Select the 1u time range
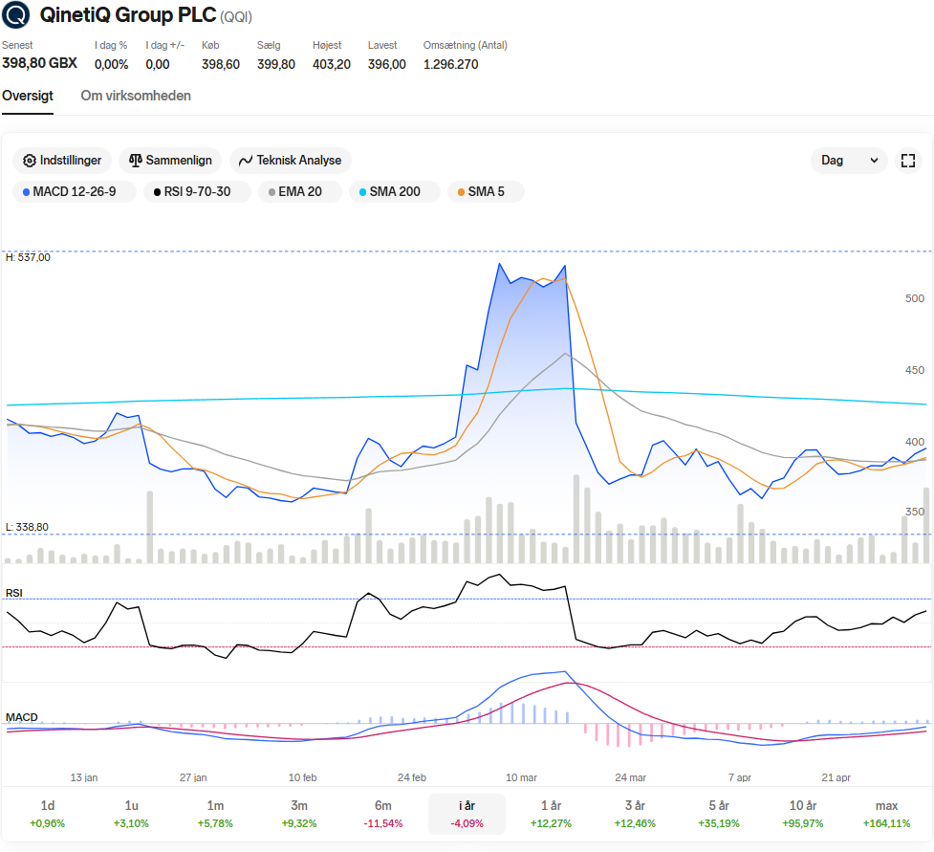934x852 pixels. tap(132, 814)
